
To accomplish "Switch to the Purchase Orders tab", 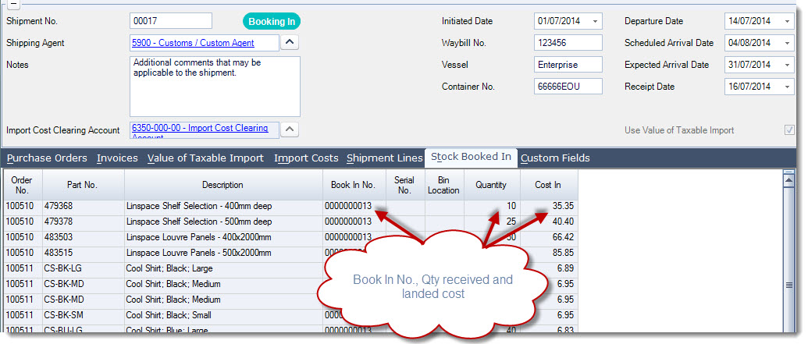I will point(47,158).
